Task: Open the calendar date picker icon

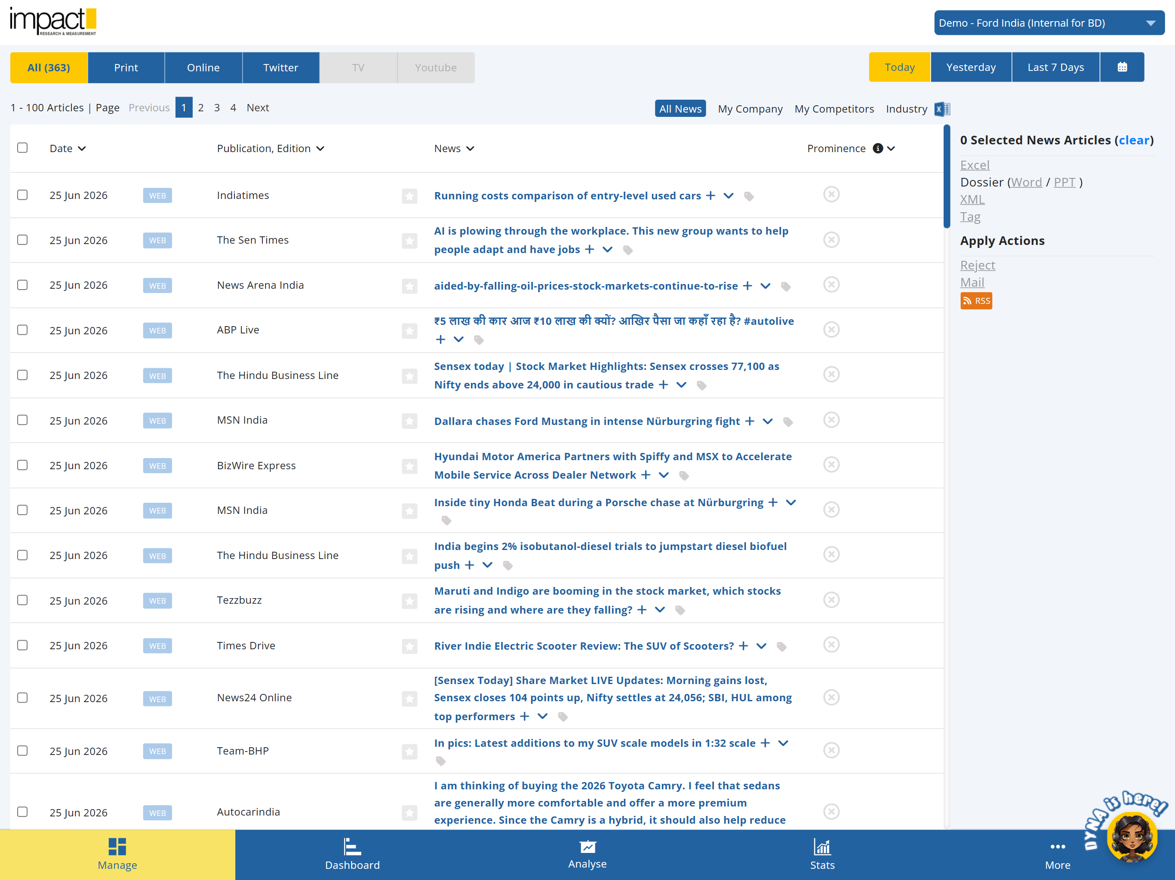Action: tap(1122, 67)
